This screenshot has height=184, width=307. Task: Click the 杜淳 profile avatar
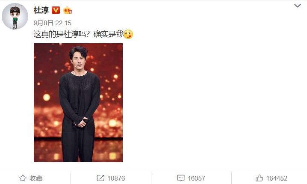(15, 16)
